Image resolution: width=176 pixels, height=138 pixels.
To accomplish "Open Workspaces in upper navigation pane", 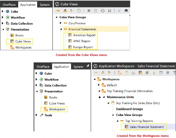I will click(x=23, y=47).
